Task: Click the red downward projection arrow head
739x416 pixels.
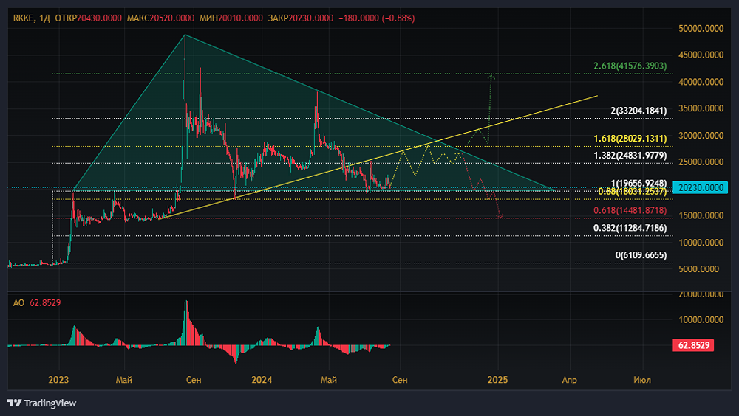Action: [x=500, y=216]
